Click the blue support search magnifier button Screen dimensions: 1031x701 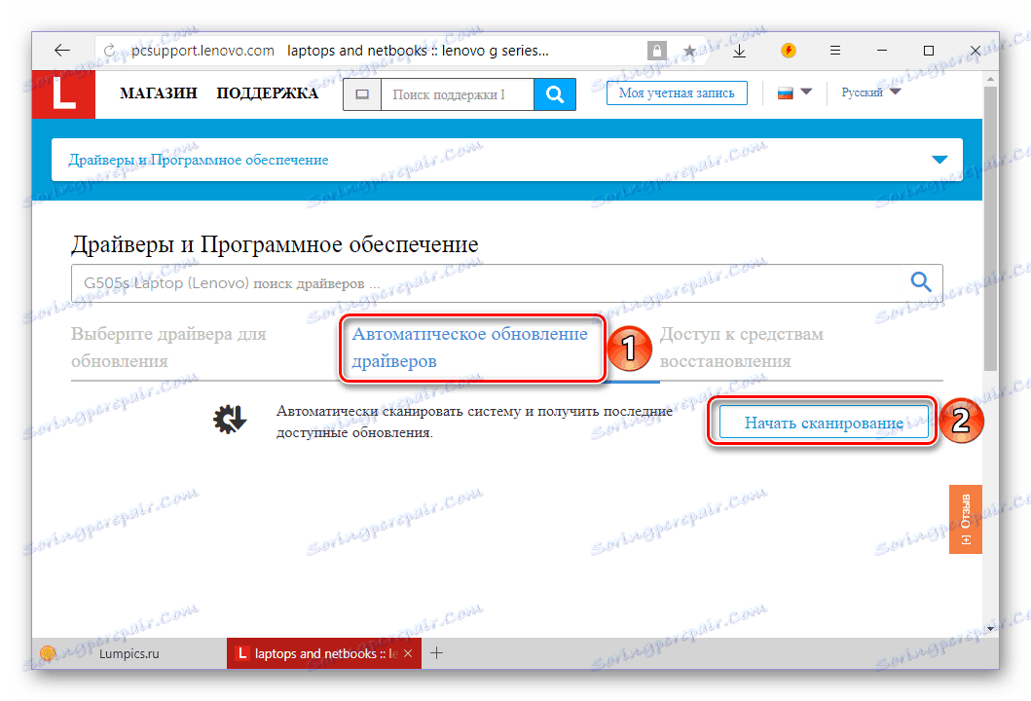(x=556, y=93)
